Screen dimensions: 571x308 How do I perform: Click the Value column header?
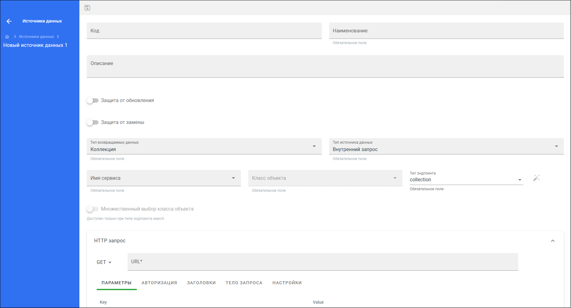click(x=318, y=302)
